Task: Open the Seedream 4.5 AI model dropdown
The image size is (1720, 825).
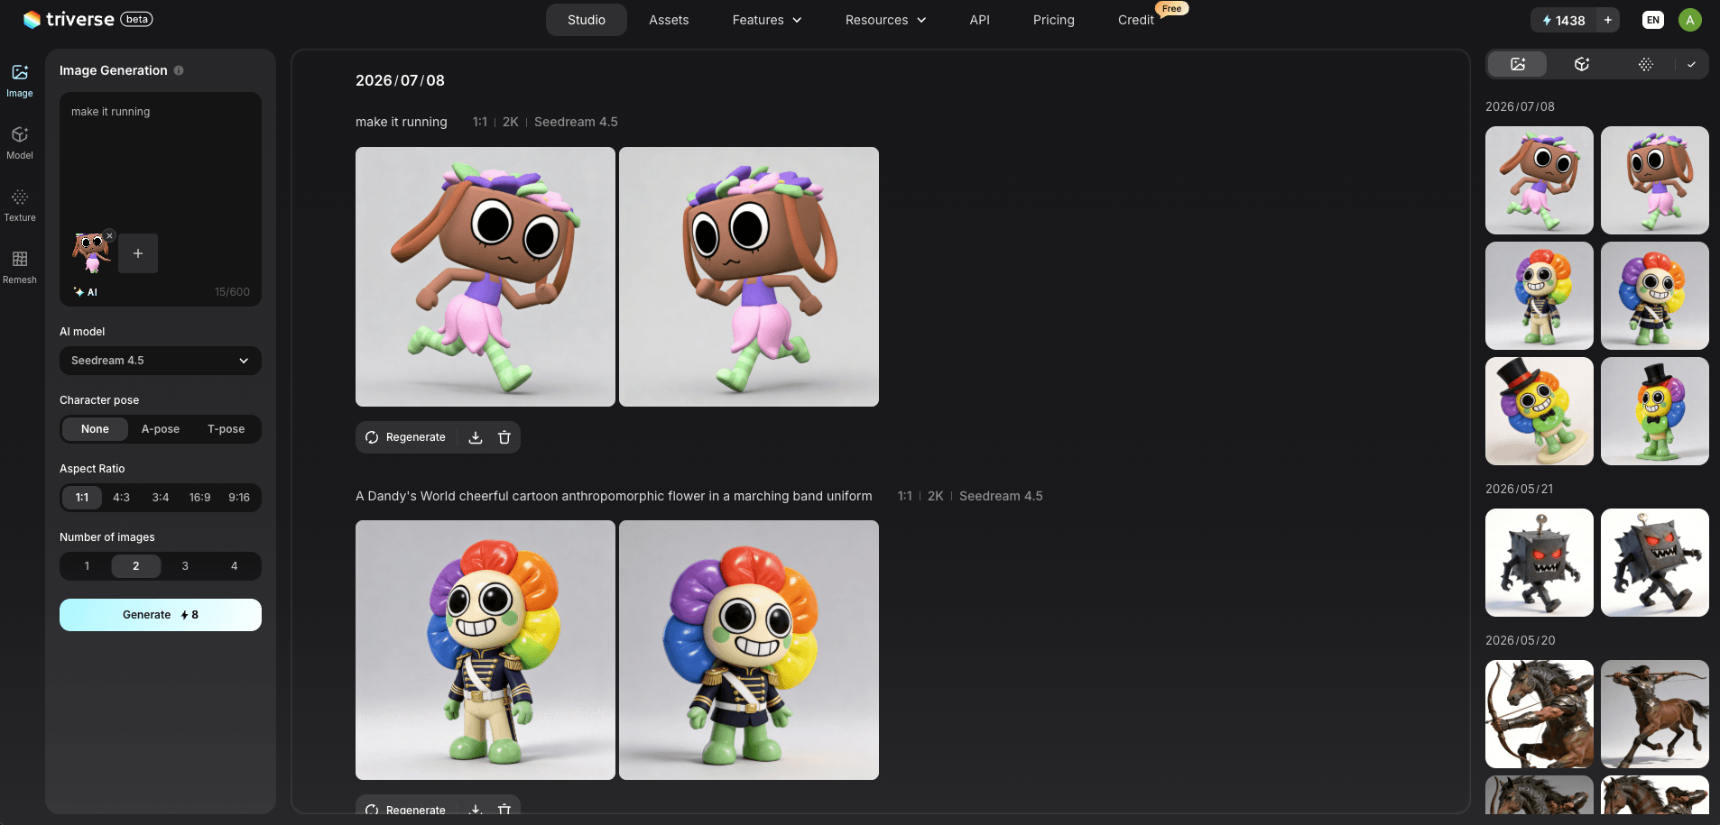Action: click(x=161, y=361)
